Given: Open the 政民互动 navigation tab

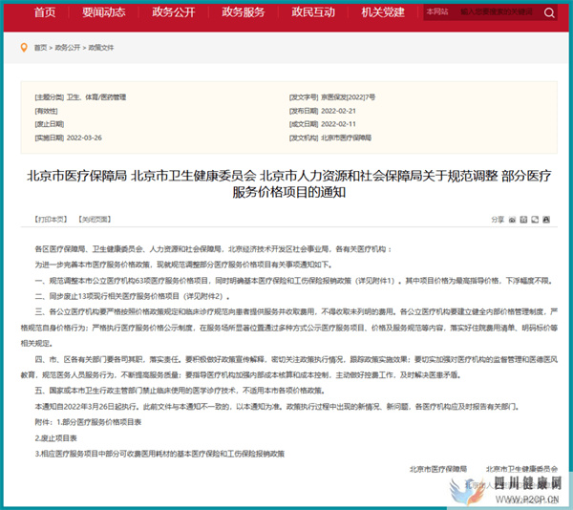Looking at the screenshot, I should tap(313, 12).
